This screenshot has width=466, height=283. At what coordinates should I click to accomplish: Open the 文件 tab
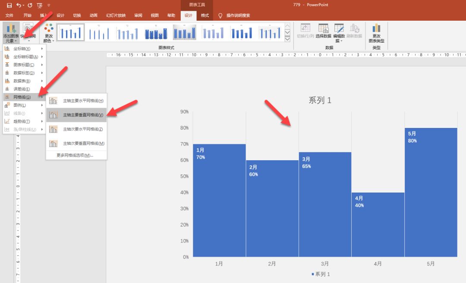click(9, 16)
